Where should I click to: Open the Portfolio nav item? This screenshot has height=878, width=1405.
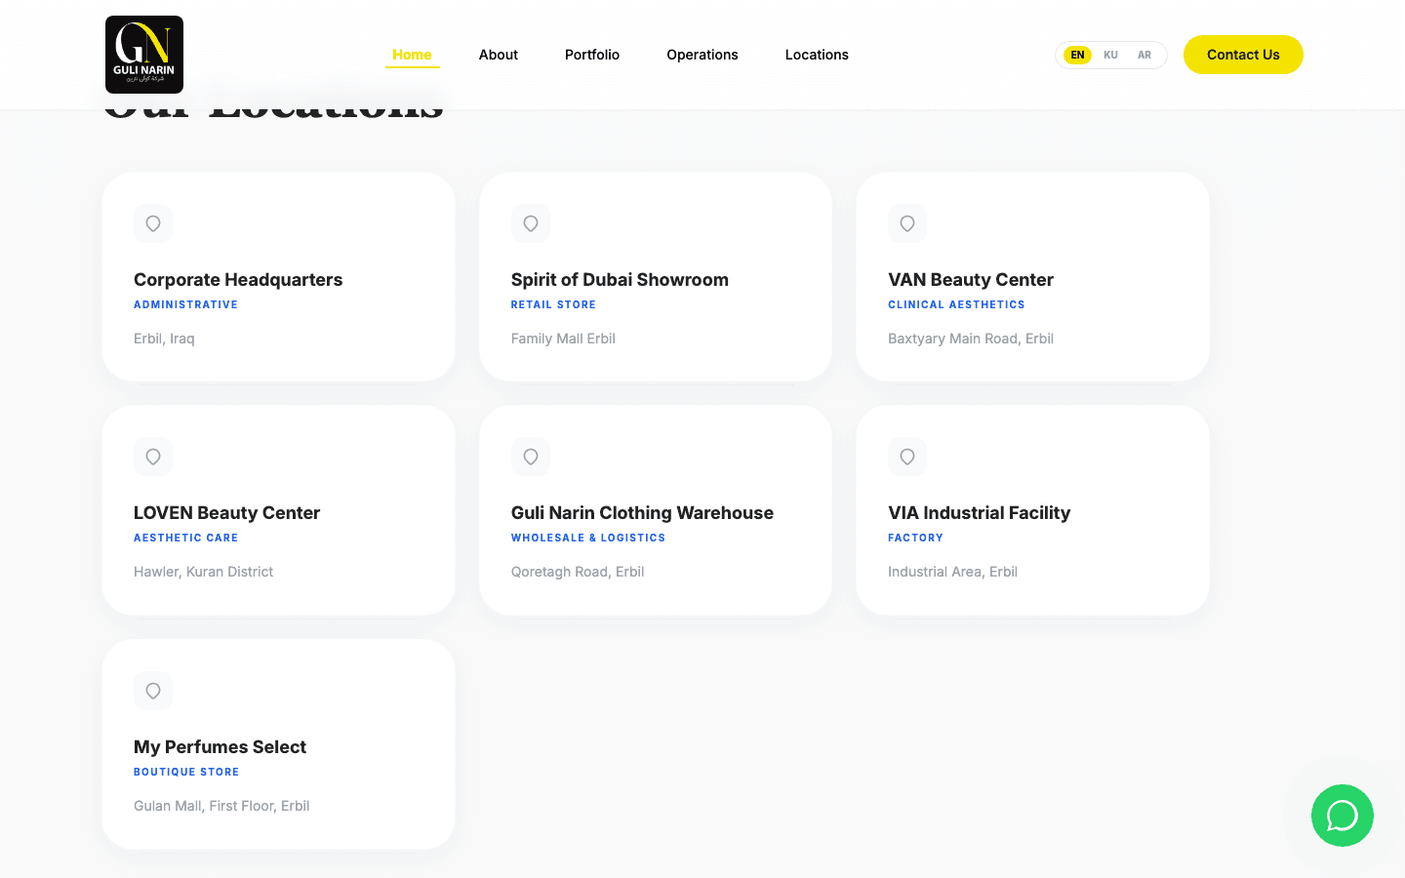[592, 55]
